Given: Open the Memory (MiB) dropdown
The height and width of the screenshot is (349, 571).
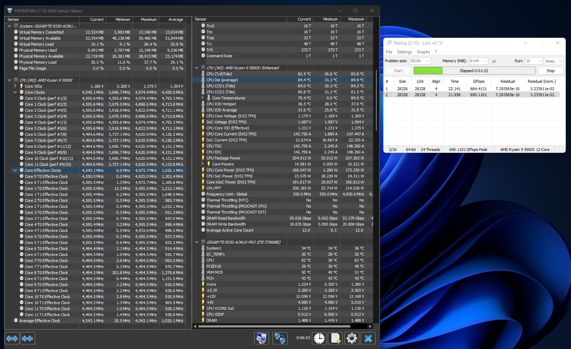Looking at the screenshot, I should [x=485, y=61].
